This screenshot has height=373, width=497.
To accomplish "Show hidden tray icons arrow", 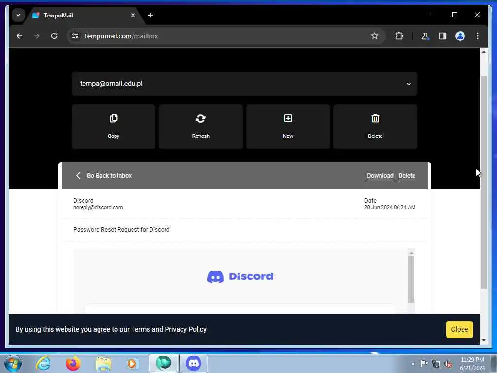I will pos(413,364).
